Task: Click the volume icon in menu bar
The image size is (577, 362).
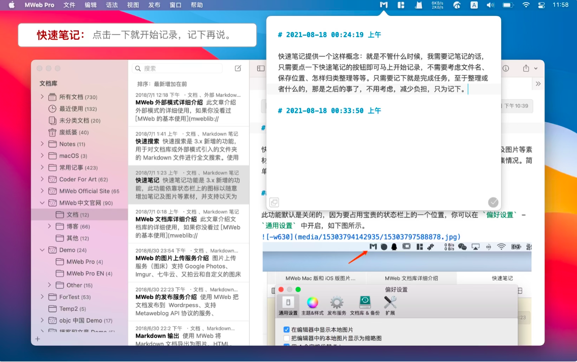Action: 491,5
